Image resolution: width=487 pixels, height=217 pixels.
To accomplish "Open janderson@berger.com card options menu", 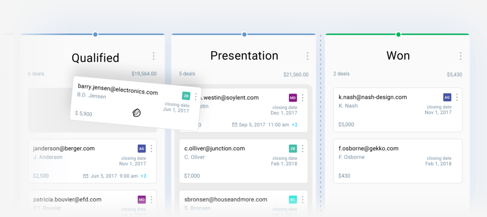I will click(151, 148).
